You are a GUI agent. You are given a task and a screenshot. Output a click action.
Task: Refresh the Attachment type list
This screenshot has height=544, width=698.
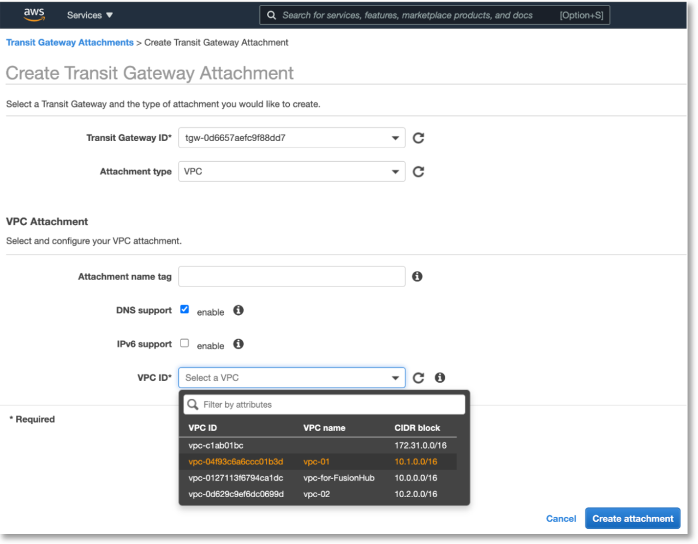419,172
